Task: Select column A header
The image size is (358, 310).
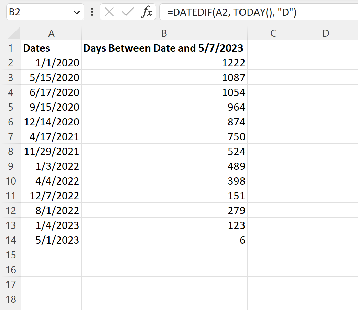Action: pos(51,33)
